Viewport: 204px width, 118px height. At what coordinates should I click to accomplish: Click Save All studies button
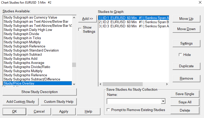pos(185,102)
